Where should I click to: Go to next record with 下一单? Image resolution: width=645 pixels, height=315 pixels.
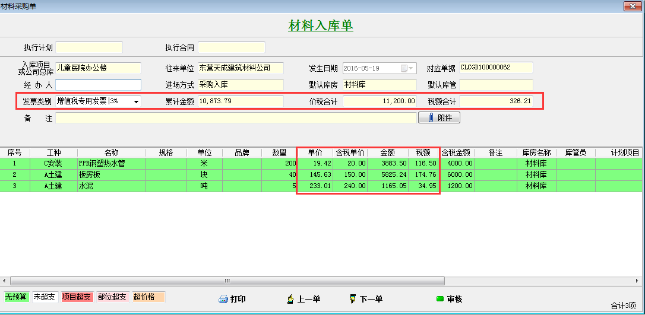(353, 300)
